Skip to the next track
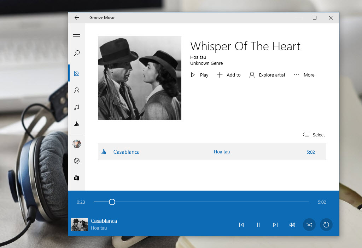This screenshot has width=362, height=248. click(x=275, y=225)
